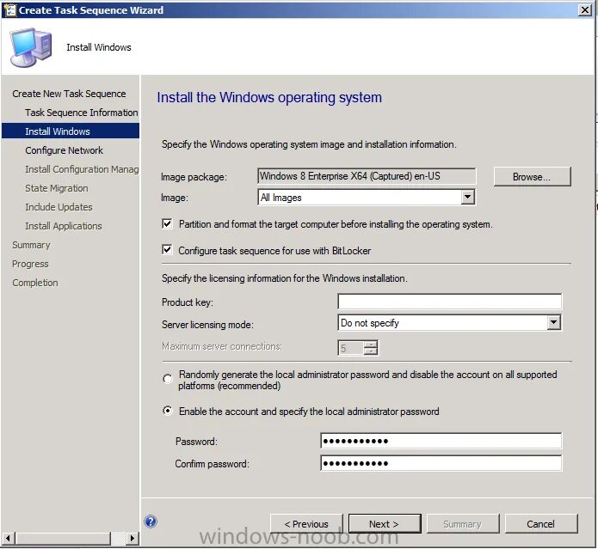
Task: Click the Maximum server connections spinner
Action: point(358,348)
